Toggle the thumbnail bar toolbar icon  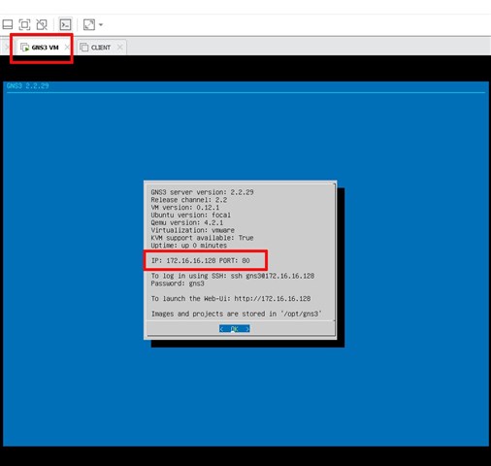(x=8, y=24)
